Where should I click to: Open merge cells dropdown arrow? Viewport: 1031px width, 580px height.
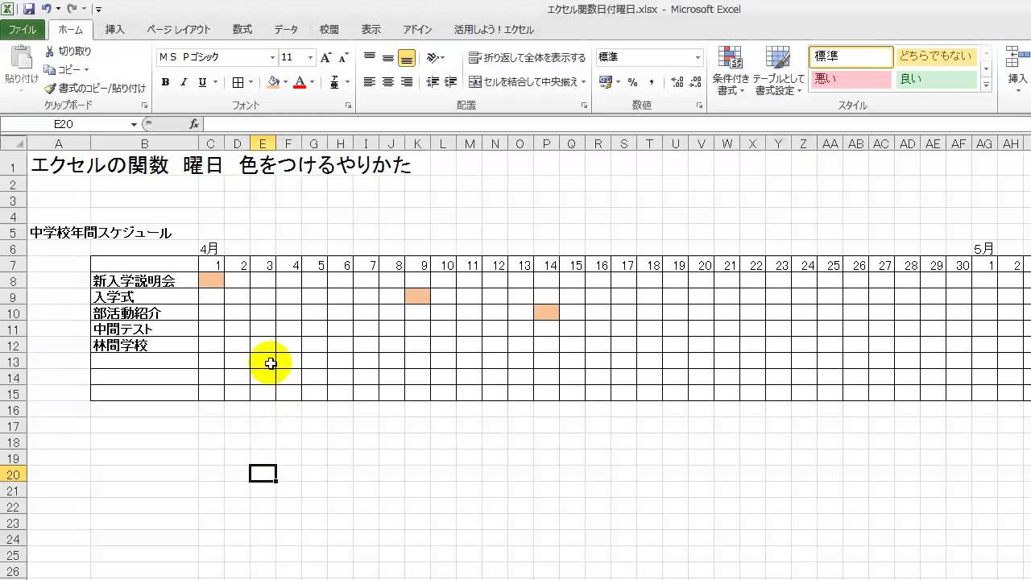coord(586,82)
